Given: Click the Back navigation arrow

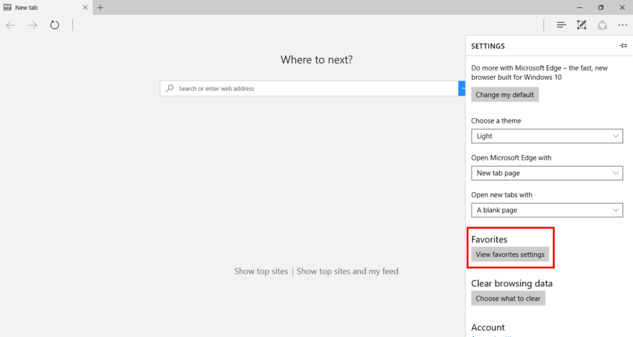Looking at the screenshot, I should tap(11, 25).
